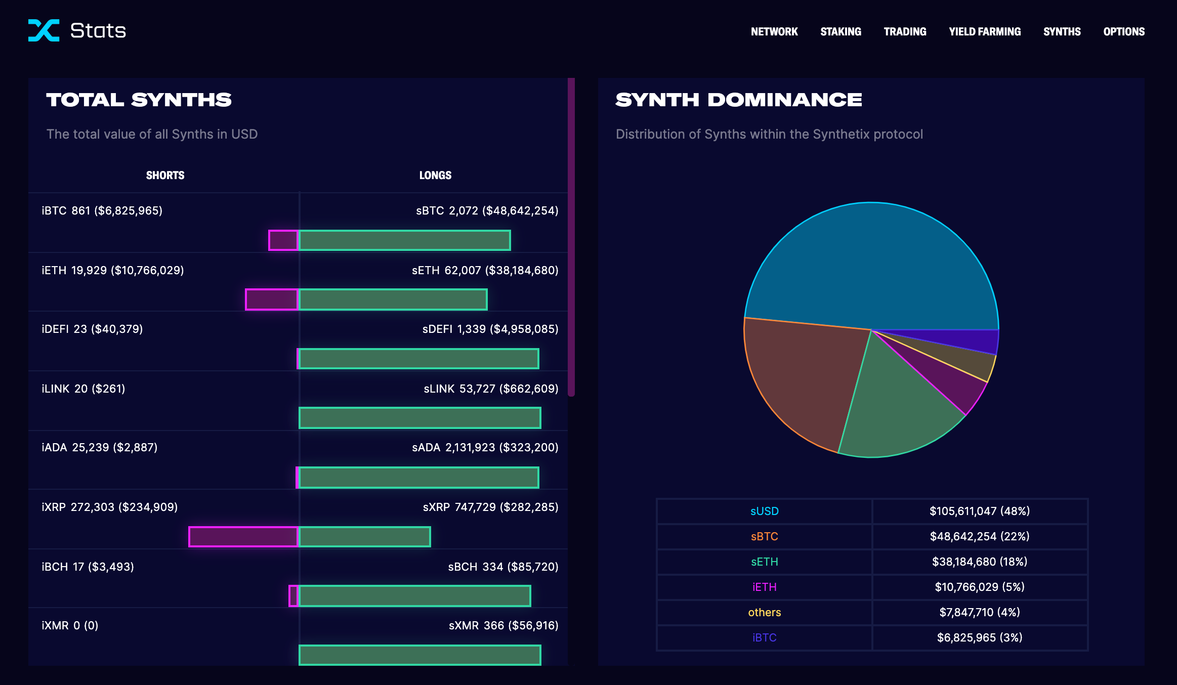Viewport: 1177px width, 685px height.
Task: Click the sADA green long bar
Action: tap(419, 478)
